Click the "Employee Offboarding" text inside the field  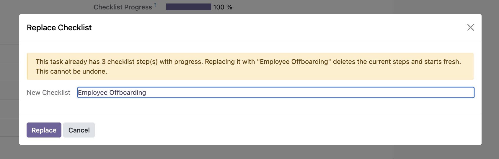click(x=112, y=92)
